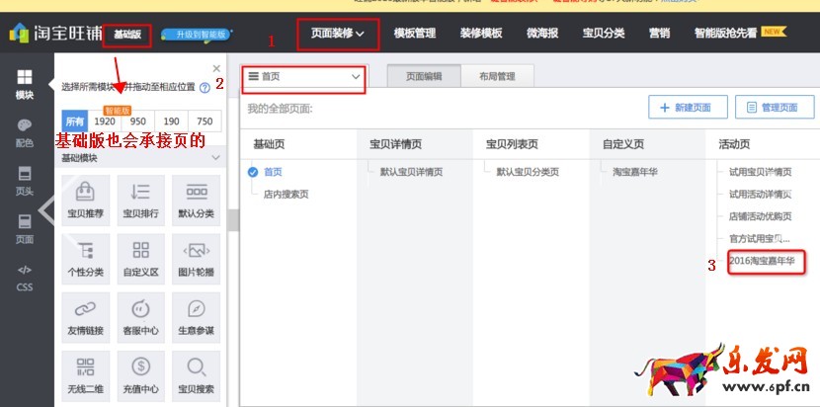Click the 新建页面 button

tap(688, 108)
